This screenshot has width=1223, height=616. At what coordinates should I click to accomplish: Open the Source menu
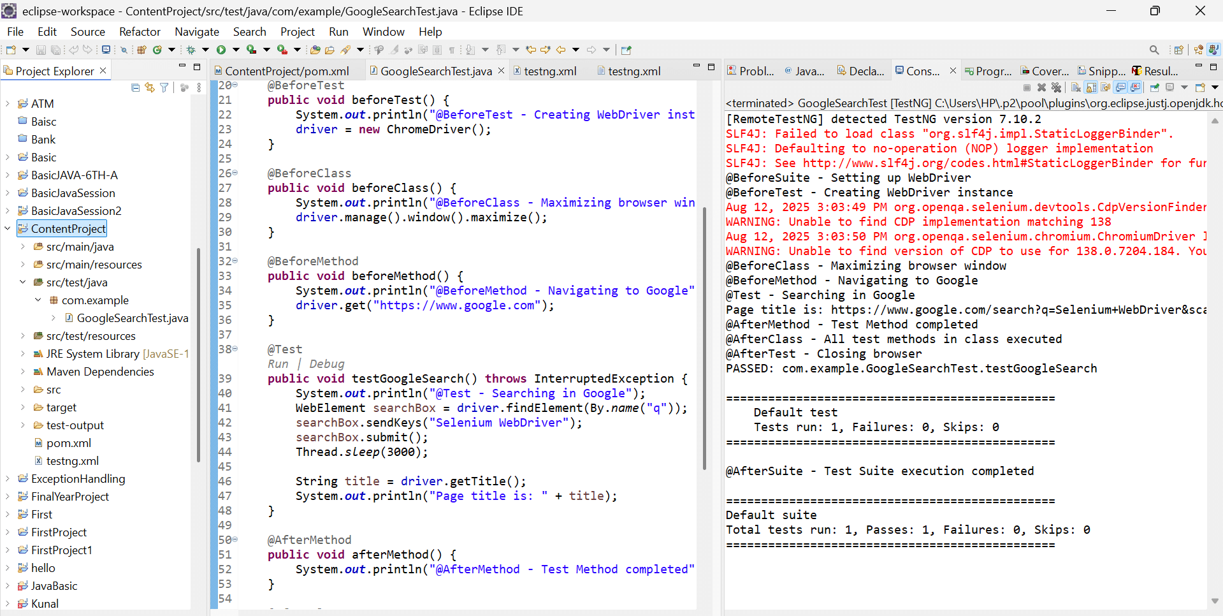tap(87, 31)
